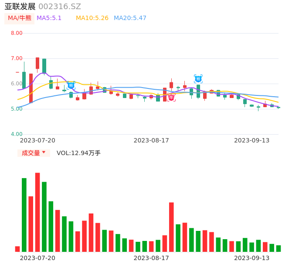Click the blue bear marker near 6.00

pyautogui.click(x=71, y=85)
